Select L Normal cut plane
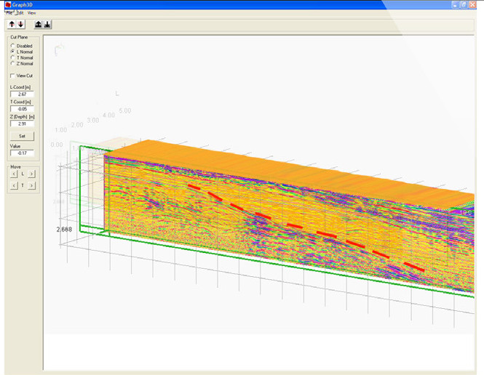This screenshot has height=375, width=484. pyautogui.click(x=12, y=52)
